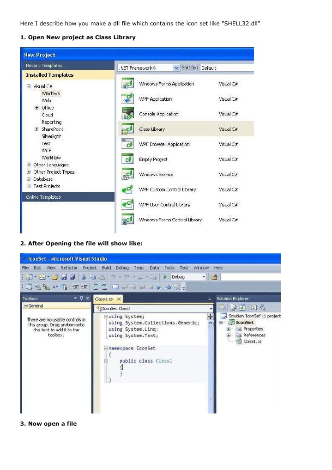The image size is (332, 470).
Task: Open the Online Templates section
Action: pos(68,197)
